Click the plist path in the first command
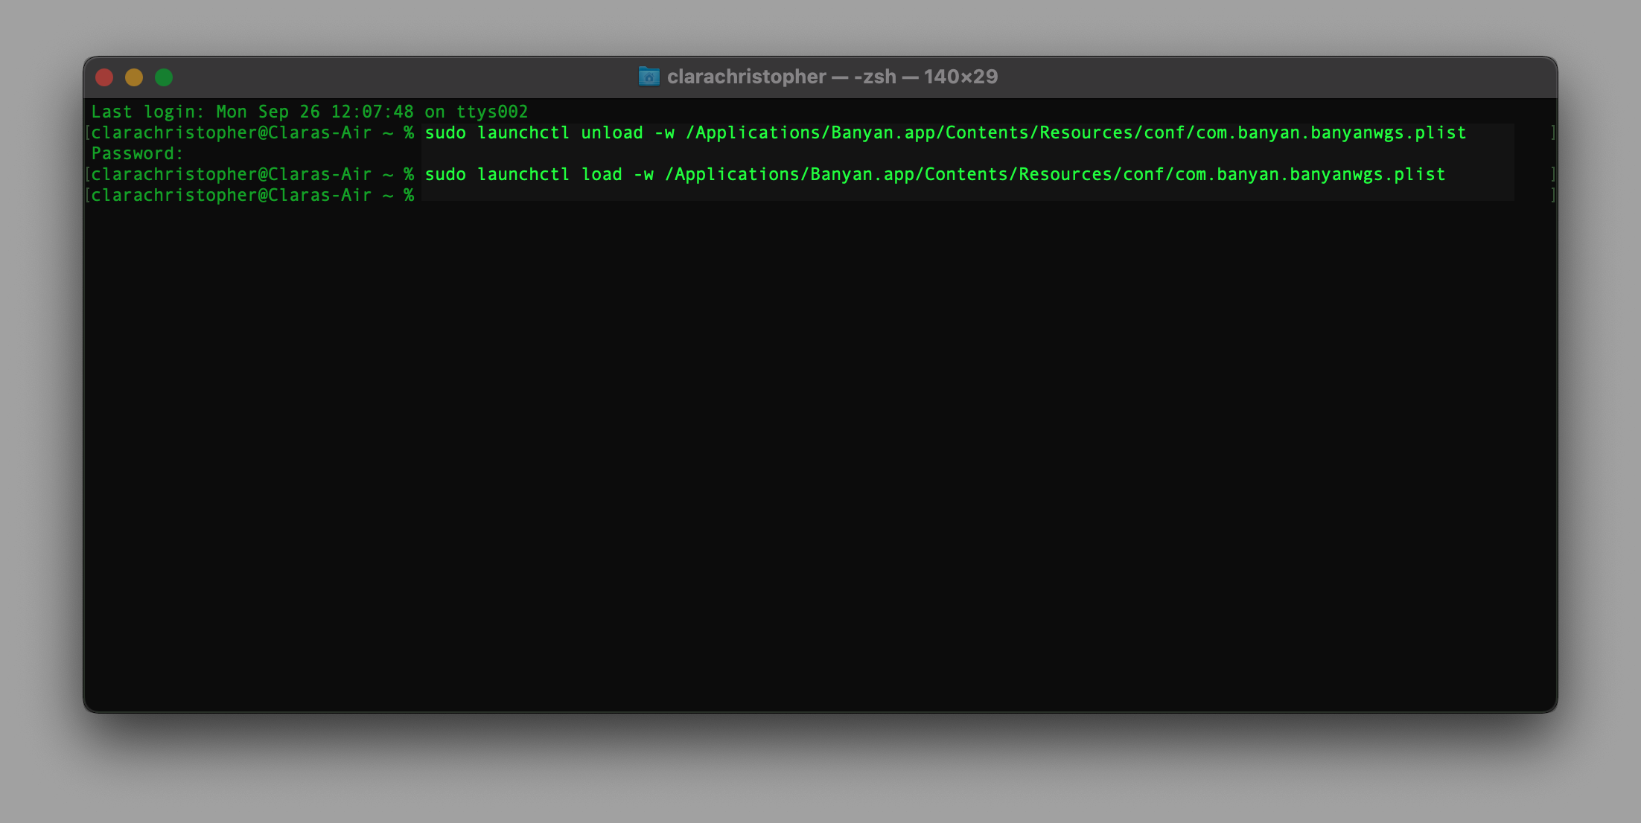This screenshot has height=823, width=1641. (x=1075, y=132)
